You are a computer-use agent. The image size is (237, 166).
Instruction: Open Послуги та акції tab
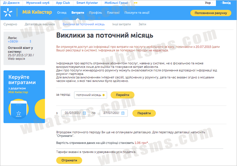137,13
